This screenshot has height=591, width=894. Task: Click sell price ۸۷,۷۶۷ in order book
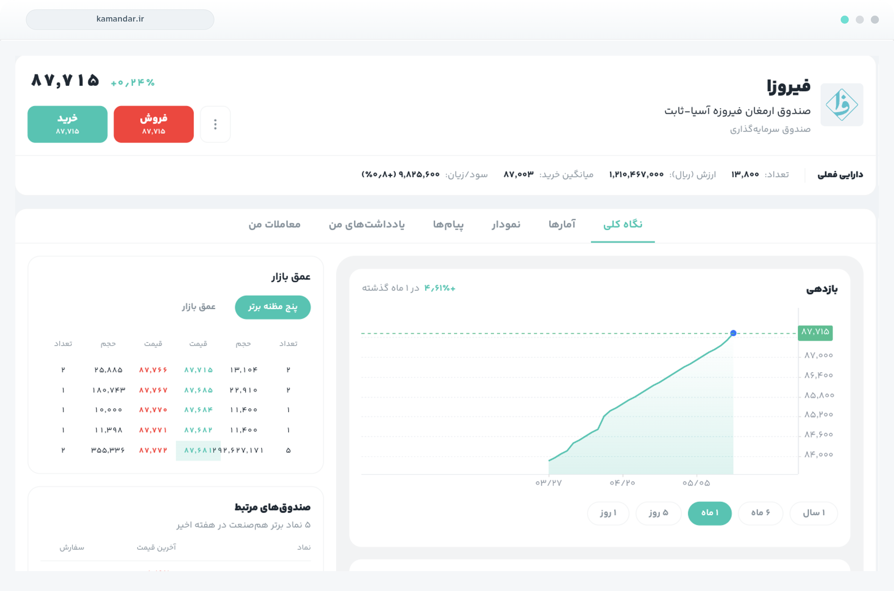[x=153, y=390]
